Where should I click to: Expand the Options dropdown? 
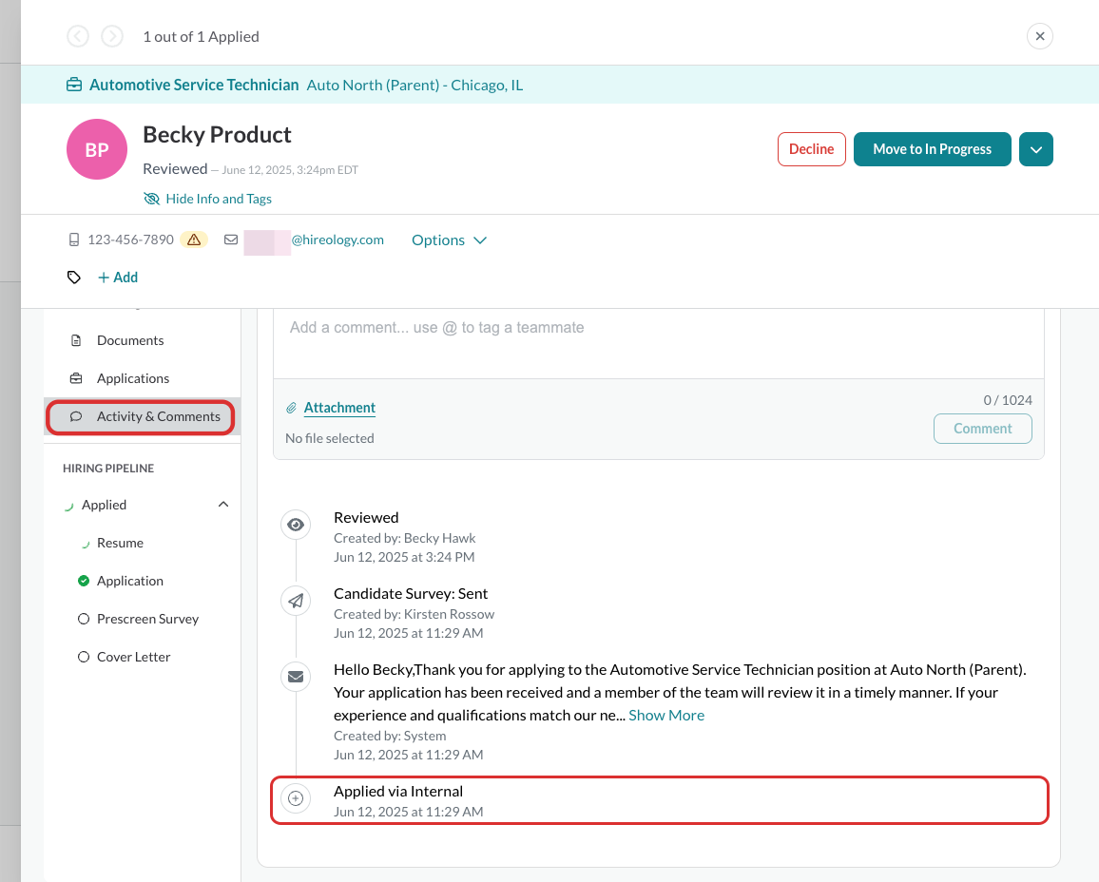click(x=449, y=240)
